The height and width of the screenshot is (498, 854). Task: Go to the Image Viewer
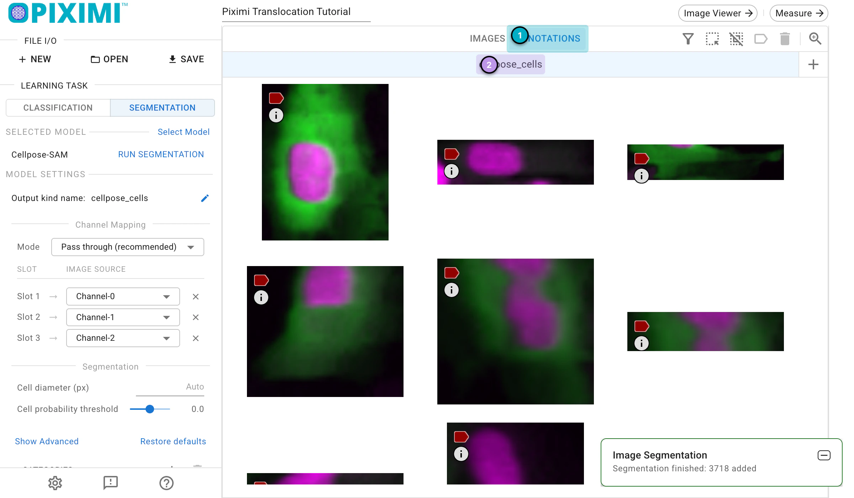click(x=718, y=13)
